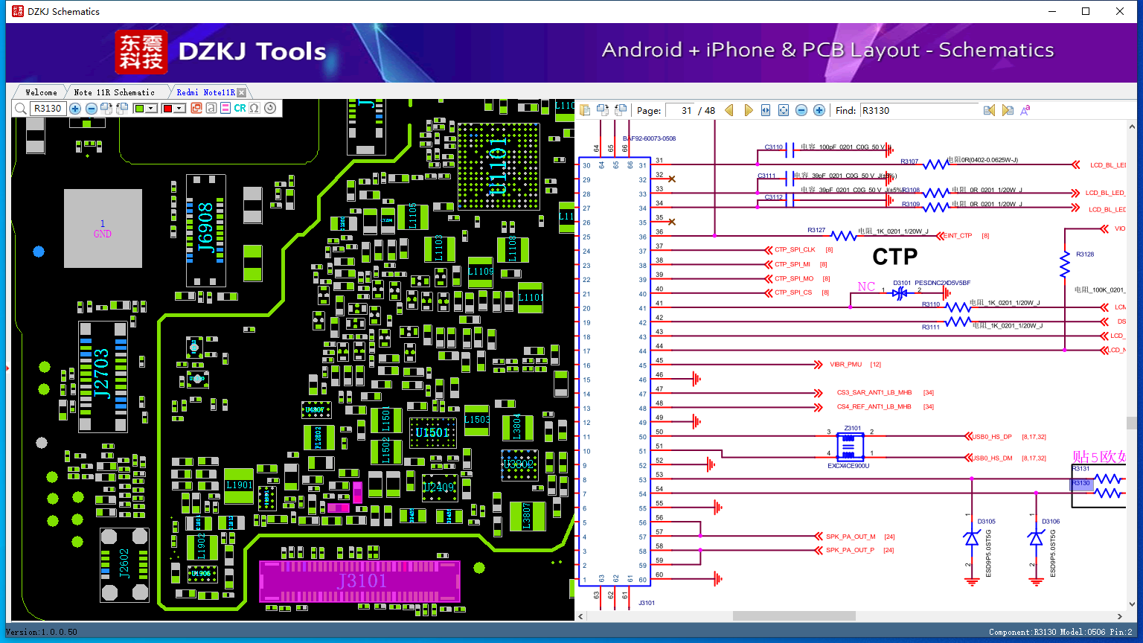Click the schematic page number field
The image size is (1143, 643).
point(680,110)
